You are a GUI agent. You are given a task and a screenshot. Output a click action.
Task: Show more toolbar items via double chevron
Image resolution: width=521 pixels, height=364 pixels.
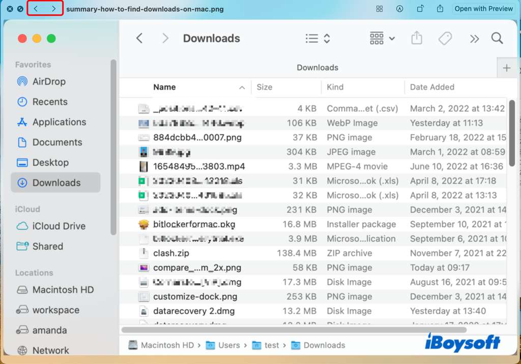point(474,39)
